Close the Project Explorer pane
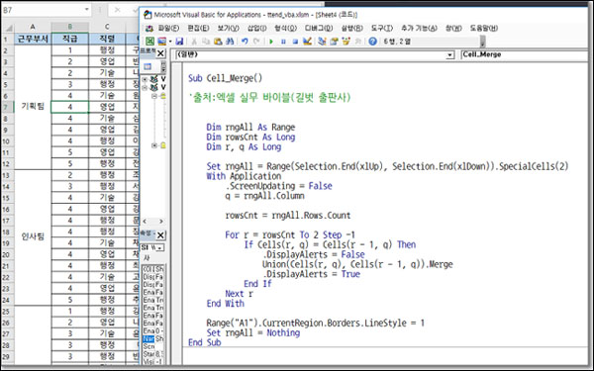Viewport: 594px width, 371px height. click(x=160, y=53)
